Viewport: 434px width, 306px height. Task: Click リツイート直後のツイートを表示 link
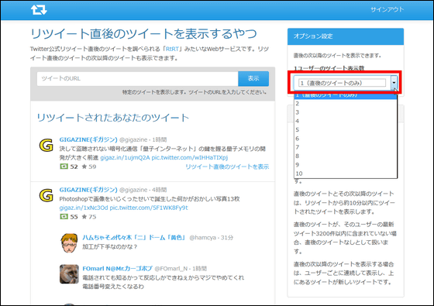(x=227, y=167)
